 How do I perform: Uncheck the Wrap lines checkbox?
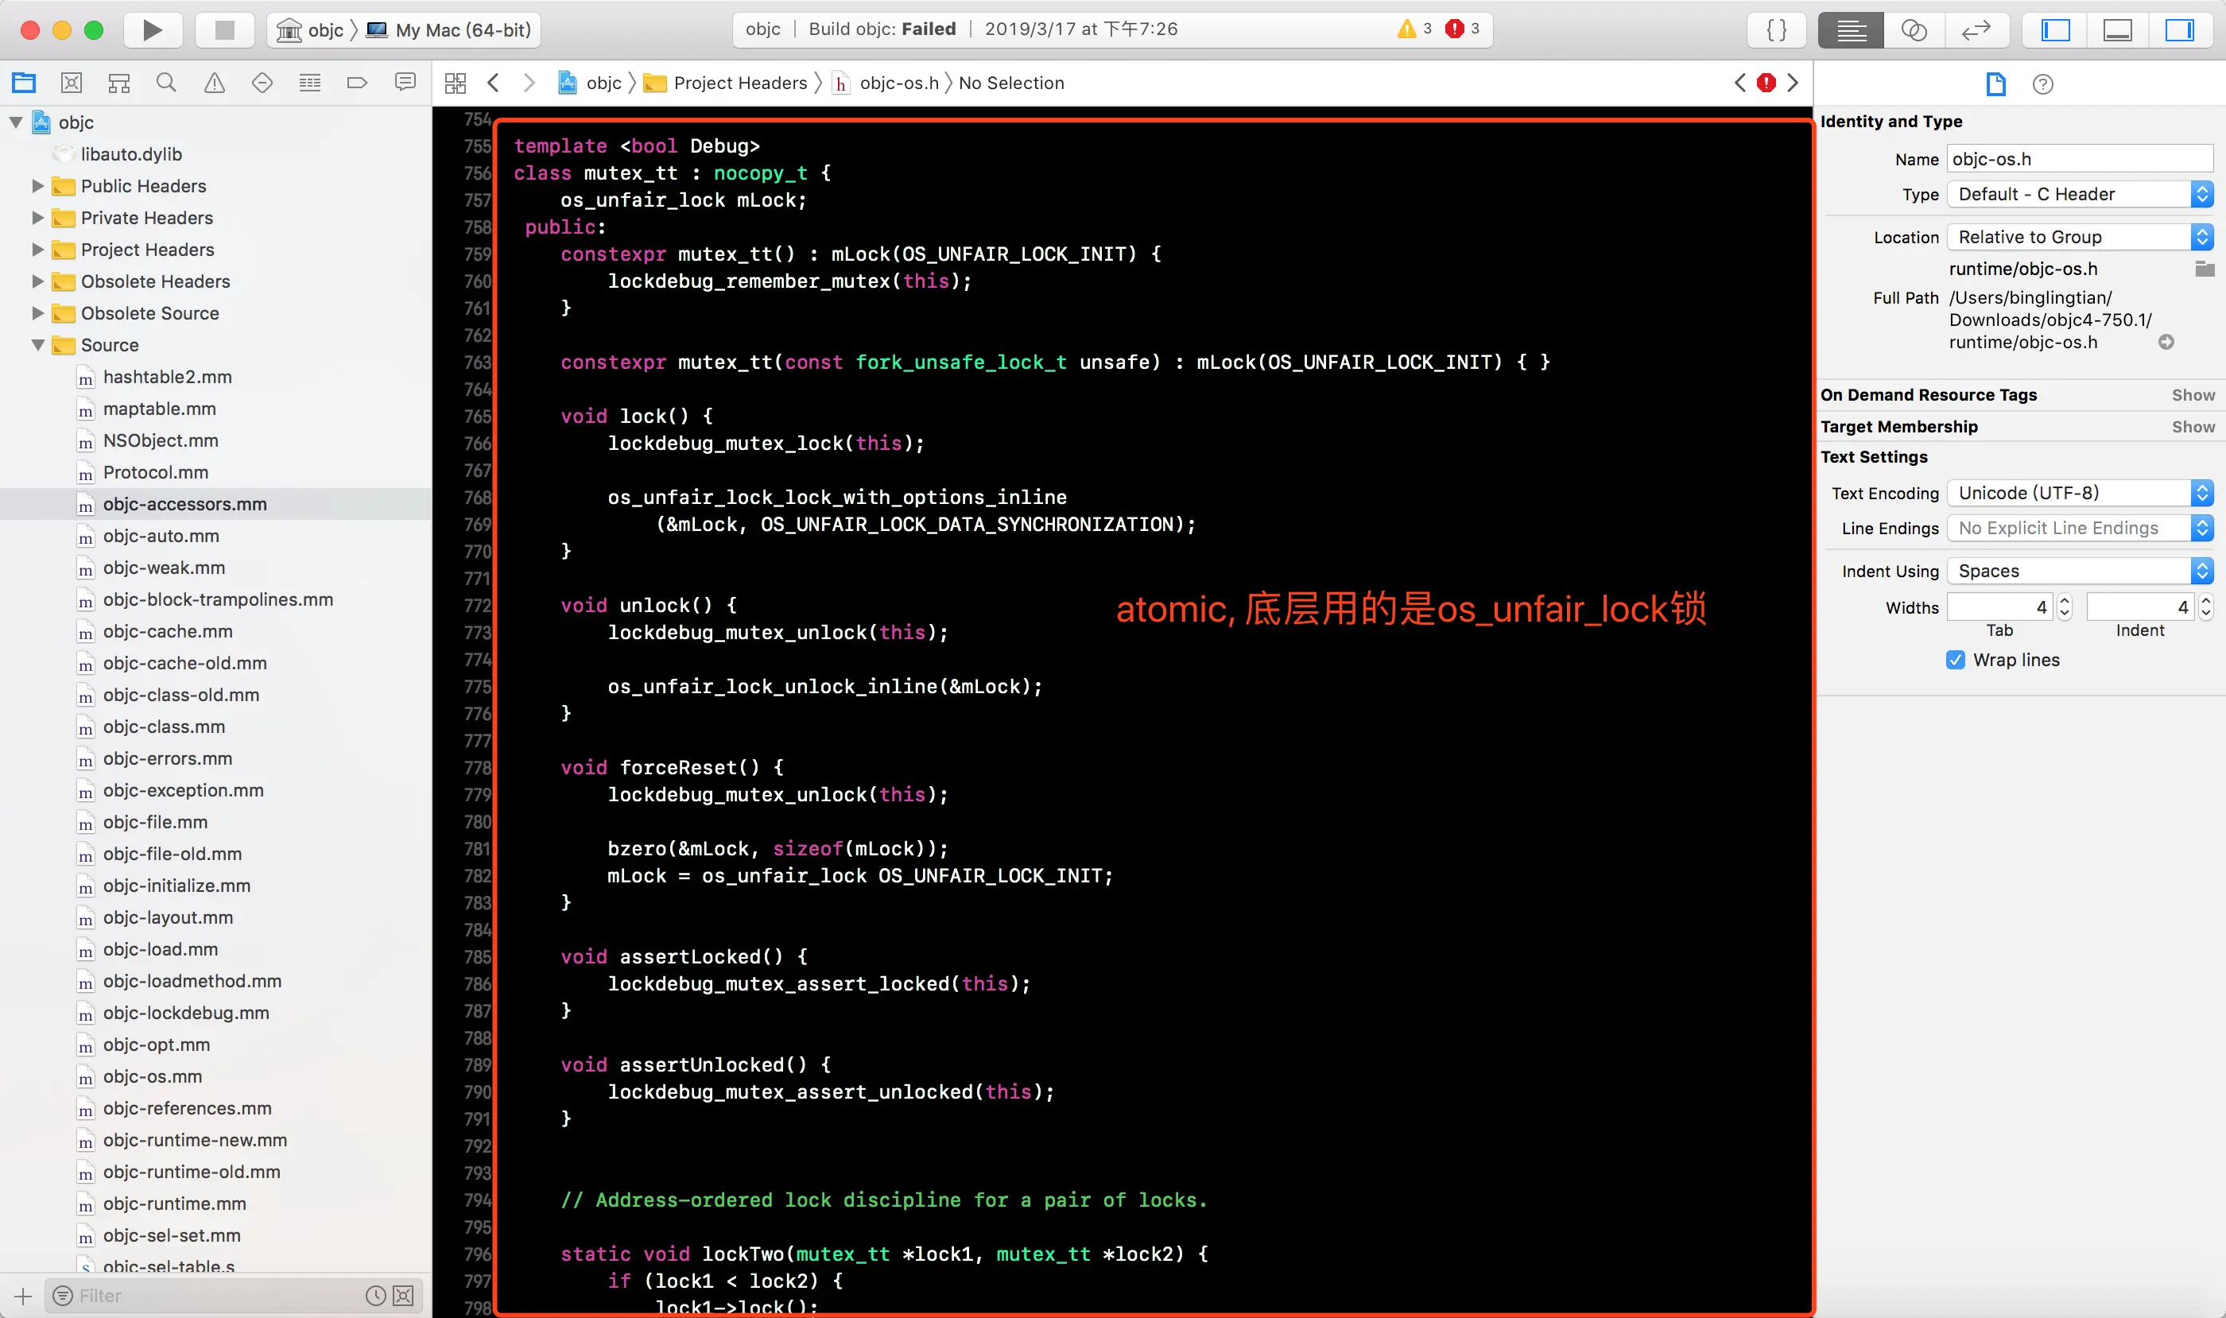1955,660
